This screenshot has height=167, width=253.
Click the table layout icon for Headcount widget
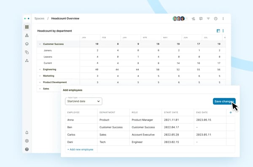(218, 31)
